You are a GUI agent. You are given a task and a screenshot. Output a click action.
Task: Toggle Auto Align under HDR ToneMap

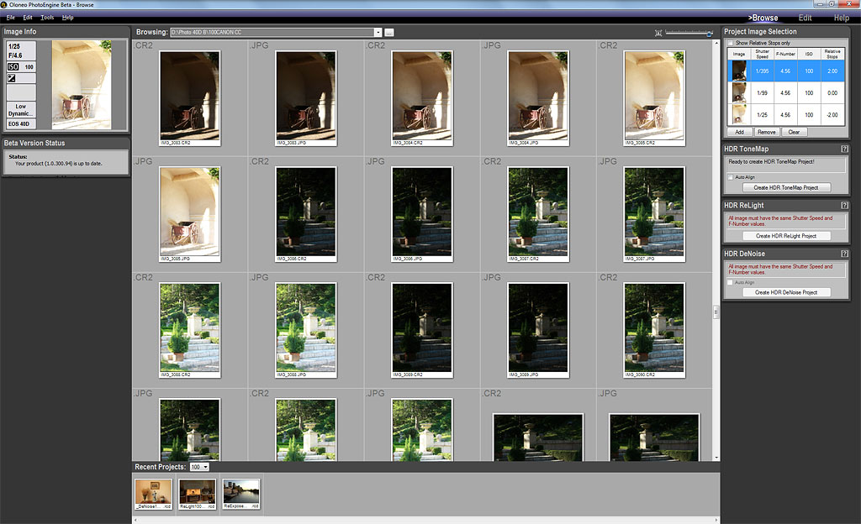click(731, 177)
